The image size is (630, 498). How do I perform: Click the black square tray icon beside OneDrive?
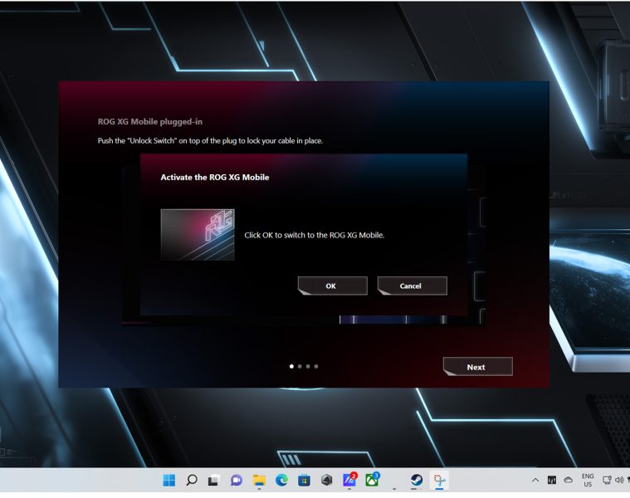click(x=552, y=480)
